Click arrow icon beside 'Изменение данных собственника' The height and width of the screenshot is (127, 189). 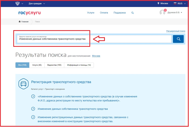(x=33, y=109)
